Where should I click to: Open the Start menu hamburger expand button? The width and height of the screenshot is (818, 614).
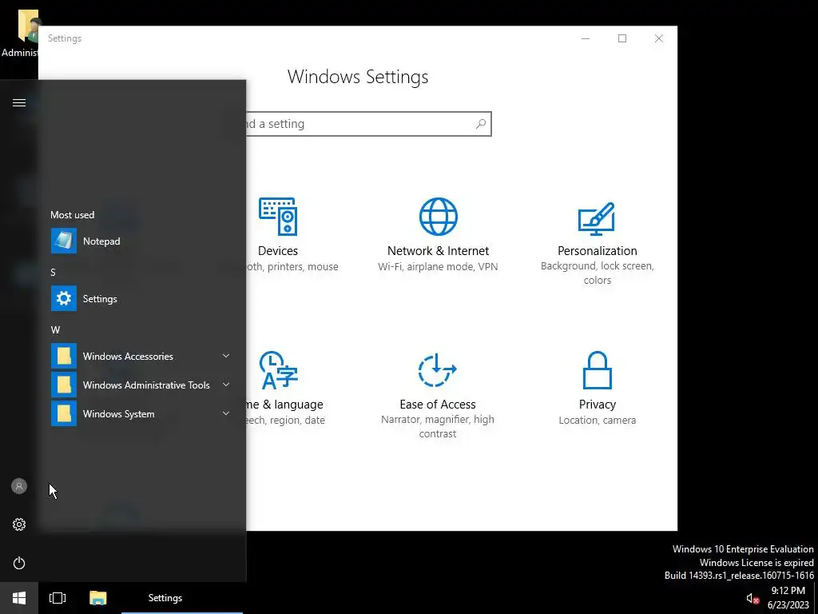19,103
